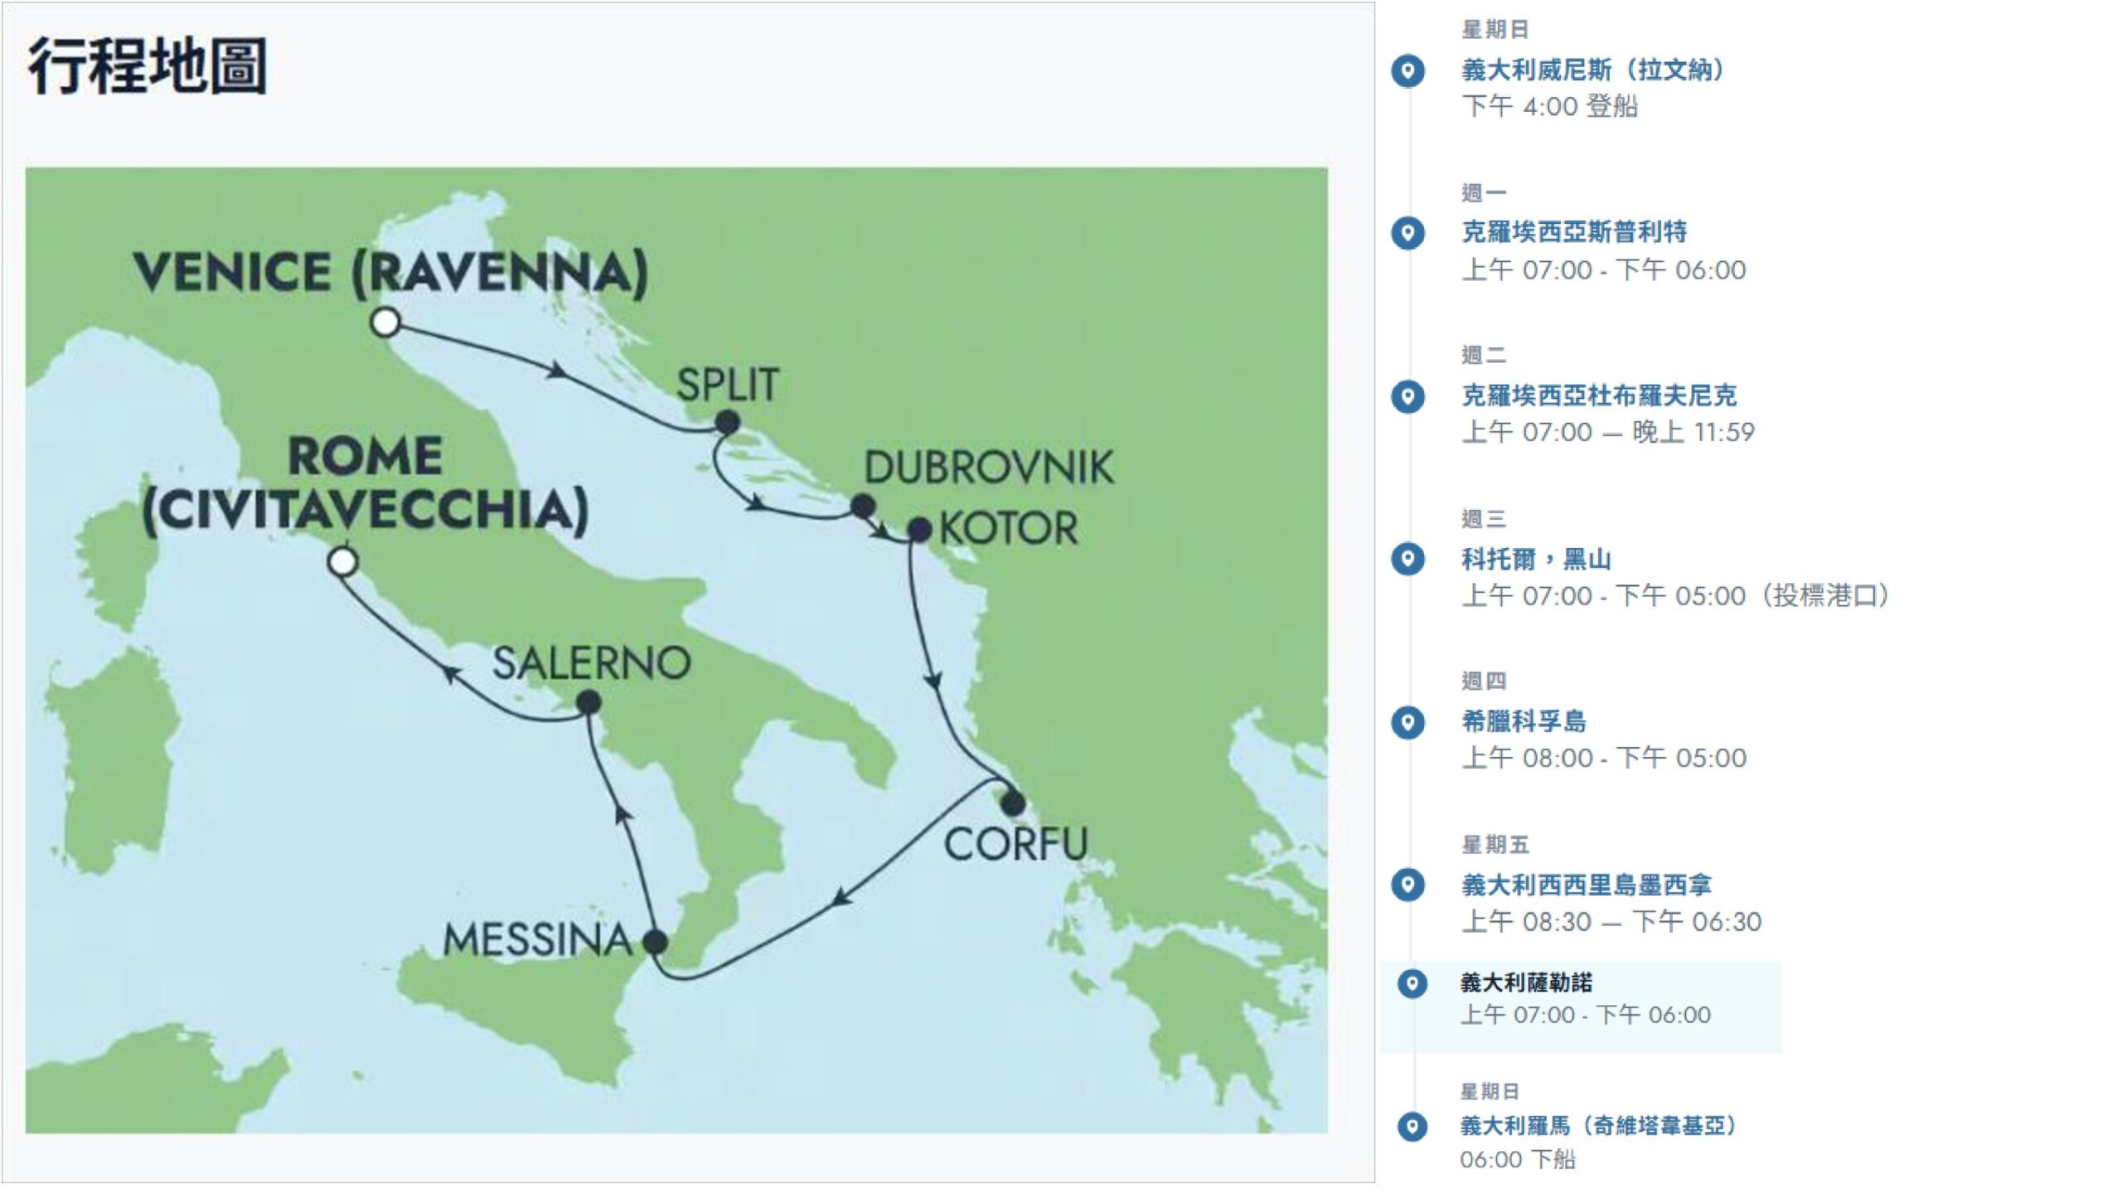Click the pin icon beside 科托爾，黑山
Screen dimensions: 2122x1194
[x=1407, y=559]
